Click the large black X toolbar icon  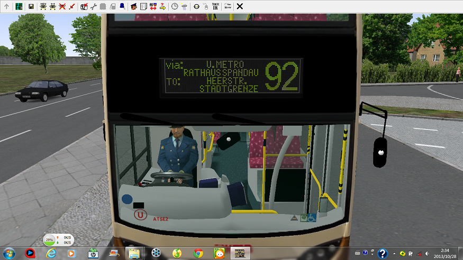tap(240, 6)
